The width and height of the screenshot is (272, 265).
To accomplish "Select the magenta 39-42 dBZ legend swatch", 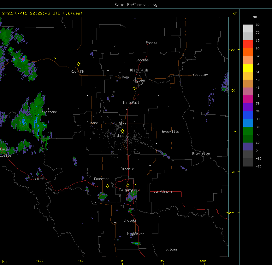I will pyautogui.click(x=248, y=99).
